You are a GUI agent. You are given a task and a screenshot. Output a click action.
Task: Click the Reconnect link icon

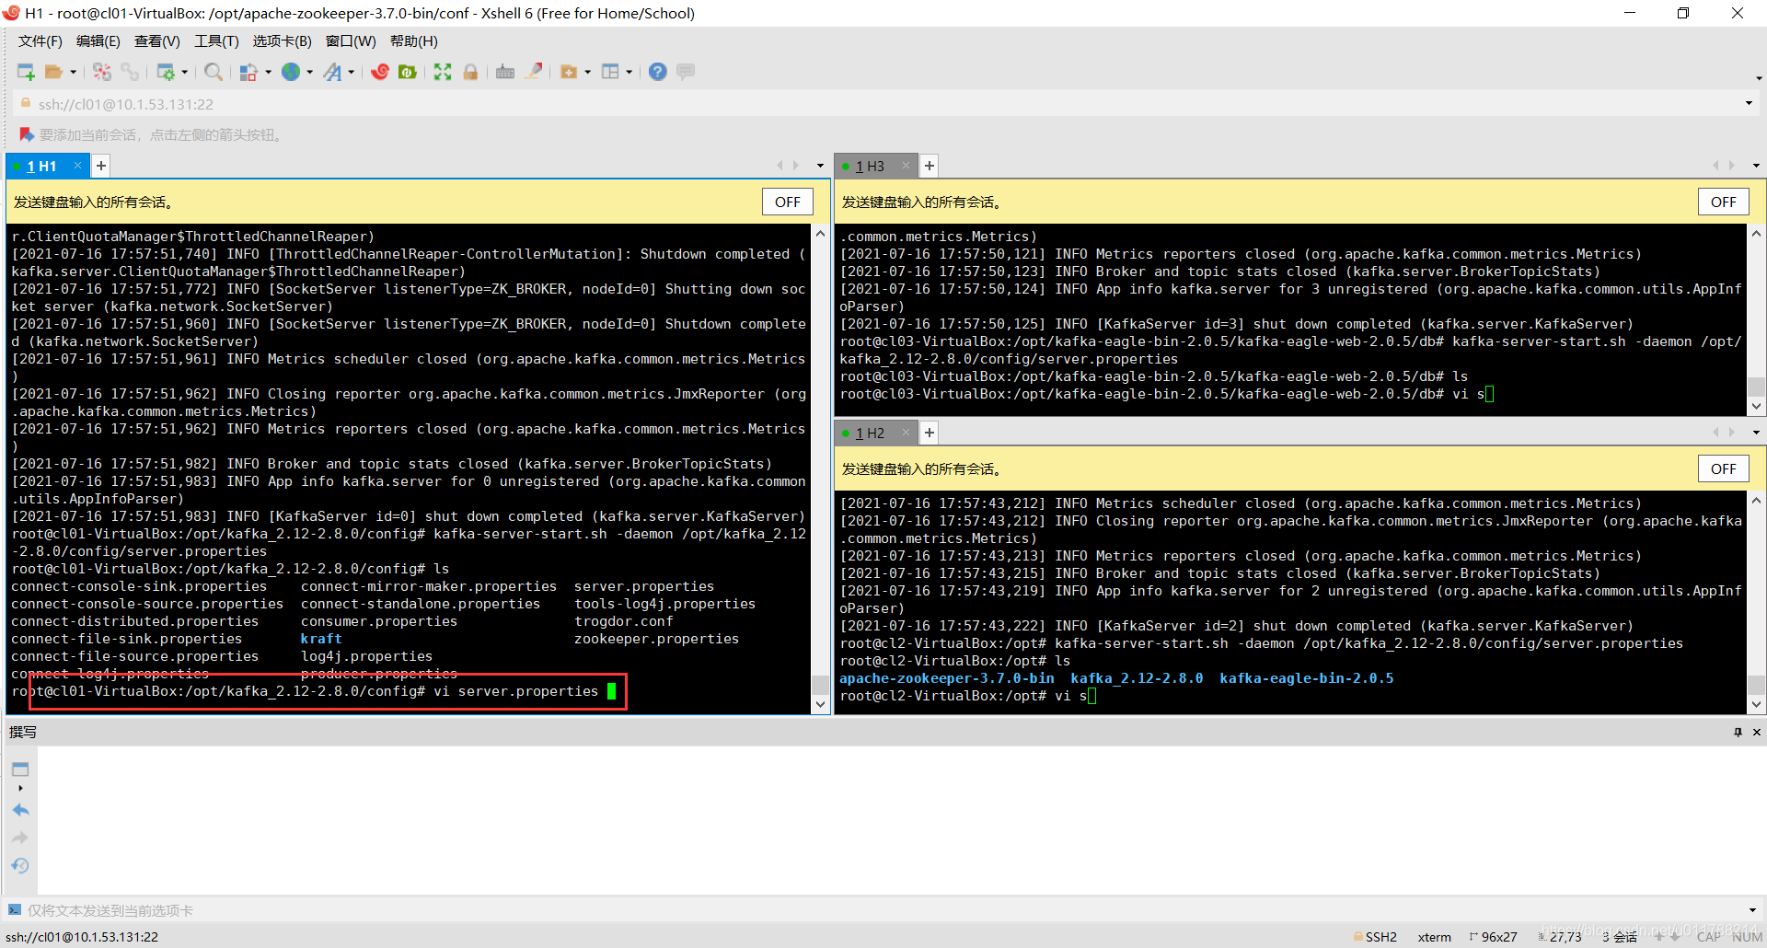tap(130, 72)
